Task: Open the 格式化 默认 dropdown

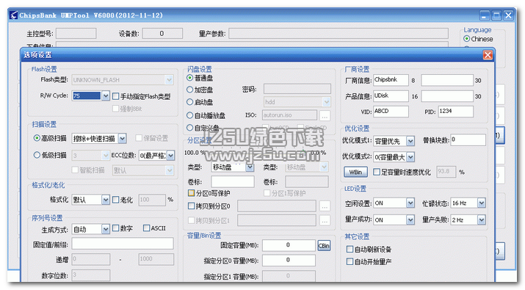Action: pos(106,200)
